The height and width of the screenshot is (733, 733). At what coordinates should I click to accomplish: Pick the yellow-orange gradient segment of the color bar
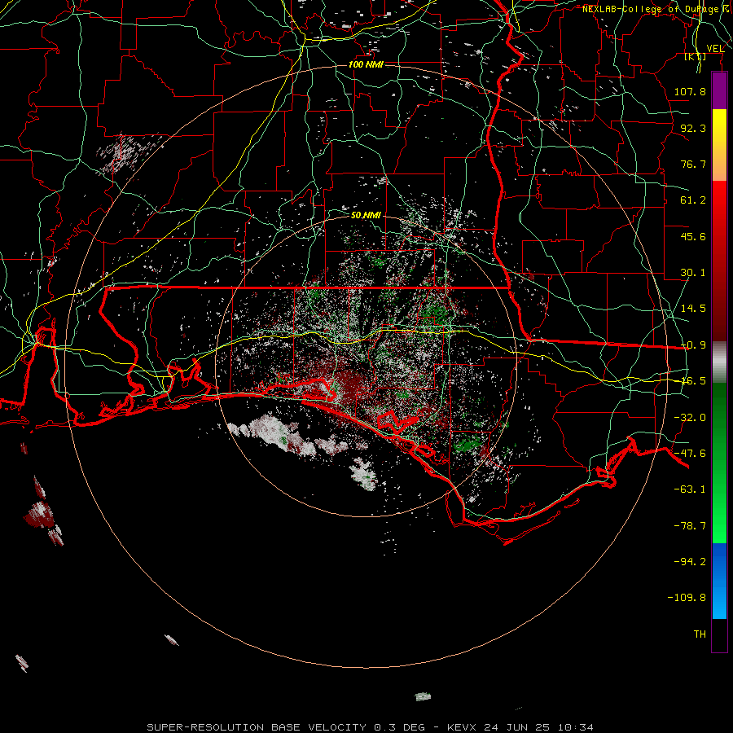pyautogui.click(x=719, y=145)
